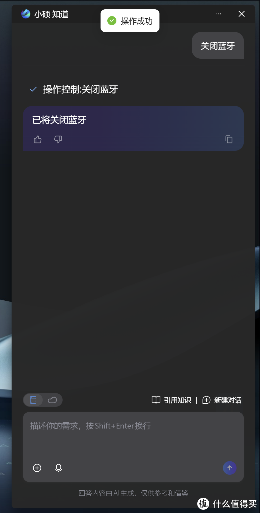Close the 小硕 知道 assistant window
The image size is (260, 513).
point(242,14)
